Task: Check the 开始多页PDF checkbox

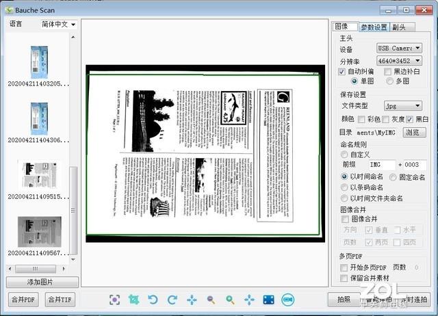Action: [344, 267]
